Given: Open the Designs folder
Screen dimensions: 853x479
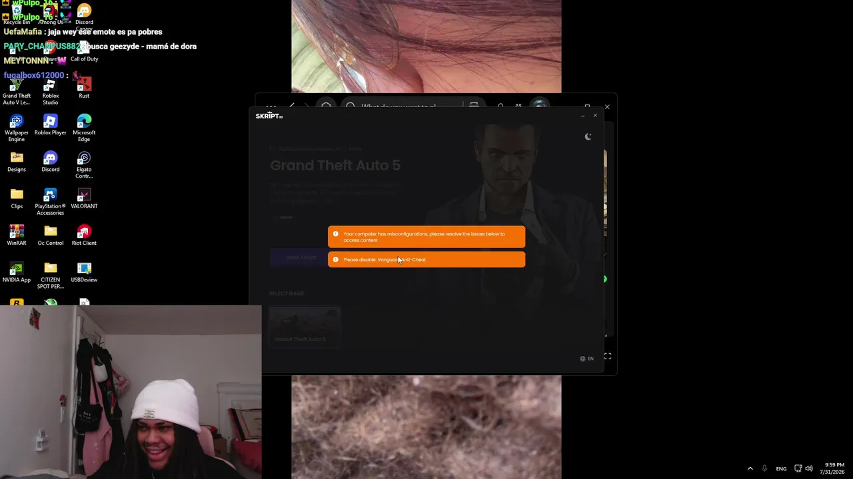Looking at the screenshot, I should pyautogui.click(x=17, y=162).
